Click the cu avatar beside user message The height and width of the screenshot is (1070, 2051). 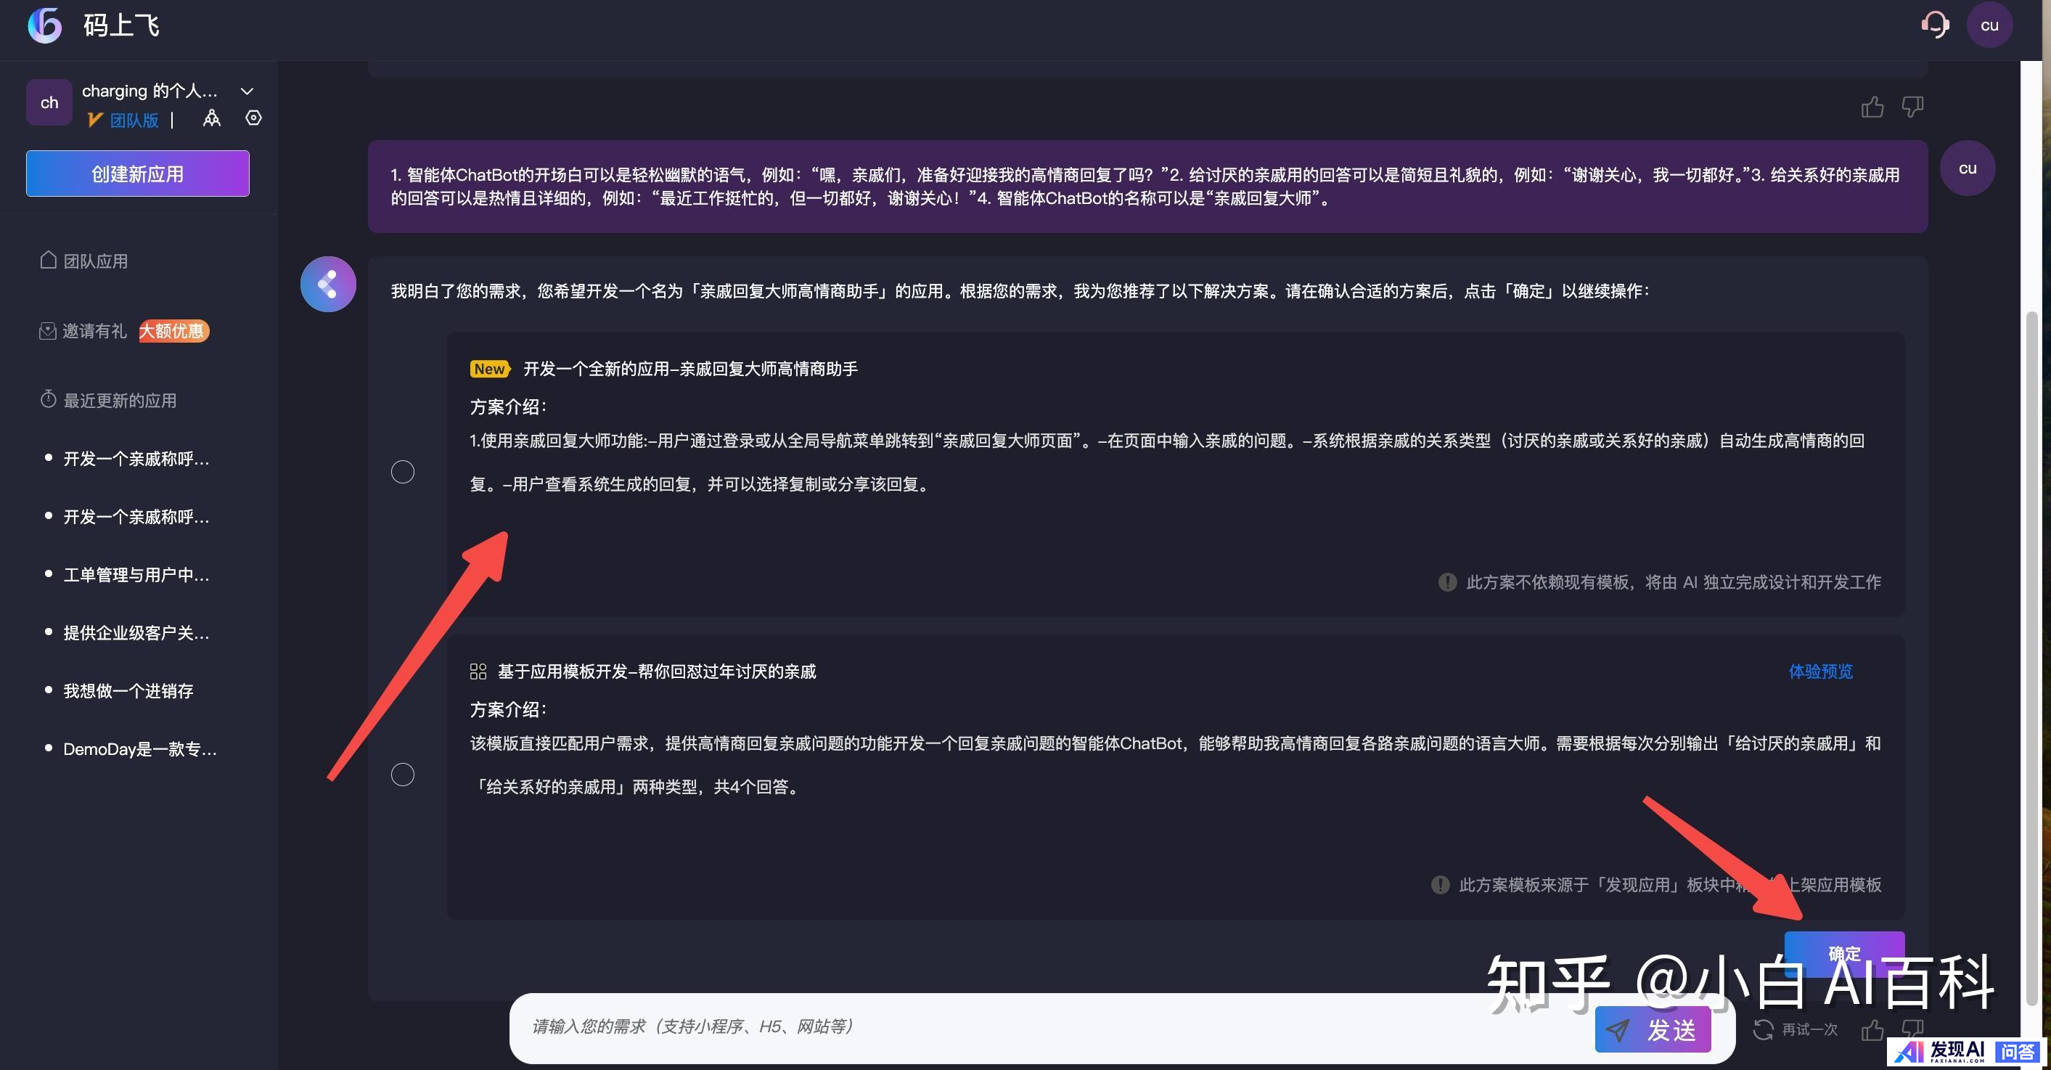tap(1967, 168)
